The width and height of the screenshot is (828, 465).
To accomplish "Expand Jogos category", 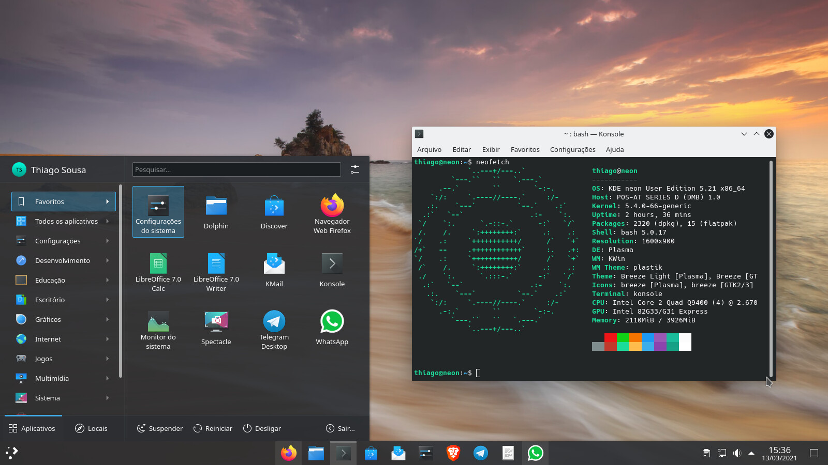I will click(64, 359).
